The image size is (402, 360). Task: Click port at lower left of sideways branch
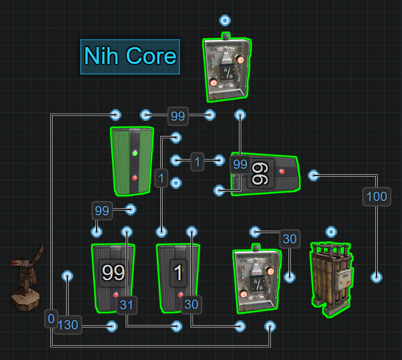click(x=219, y=190)
